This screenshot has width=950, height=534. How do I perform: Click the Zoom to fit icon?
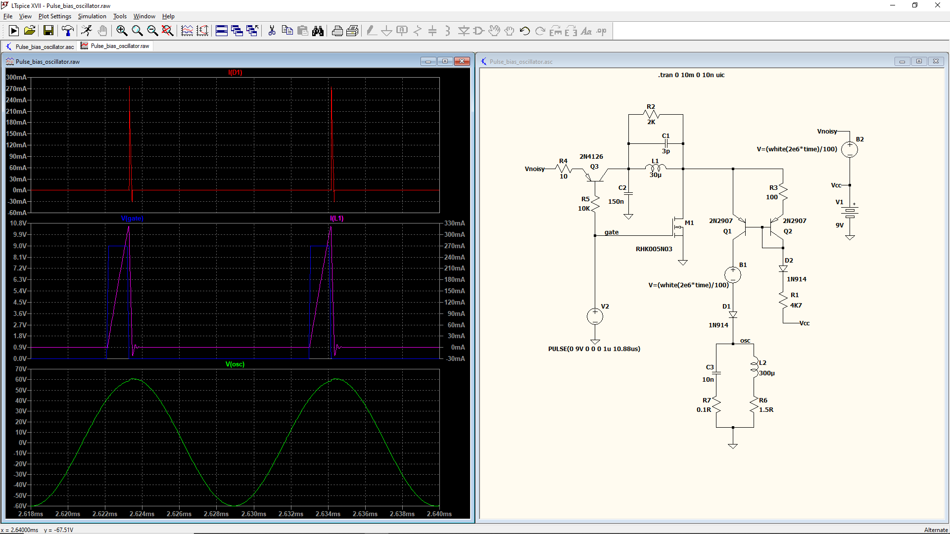(168, 31)
